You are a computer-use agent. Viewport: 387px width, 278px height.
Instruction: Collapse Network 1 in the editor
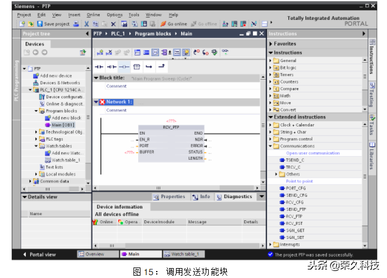click(96, 102)
